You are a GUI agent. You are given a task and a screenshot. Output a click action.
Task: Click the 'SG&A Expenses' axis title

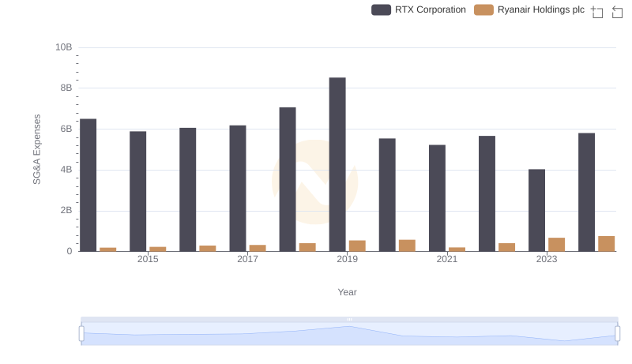tap(36, 149)
